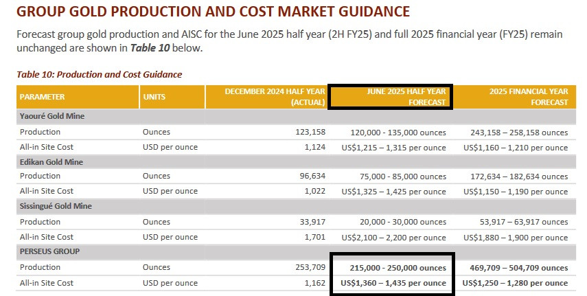Screen dimensions: 587x296
Task: Click the cell 'US$1,250 – 1,280 per ounce'
Action: click(x=515, y=283)
